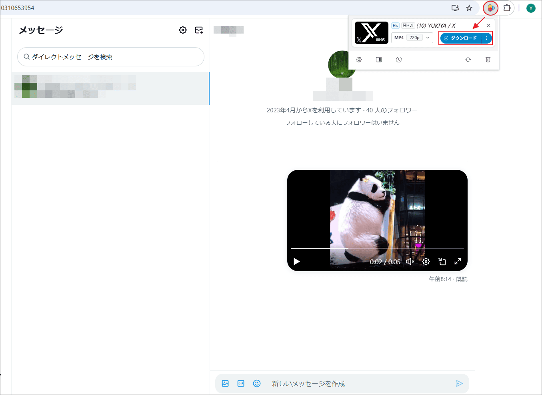Open video playback settings gear
This screenshot has height=395, width=542.
[426, 261]
